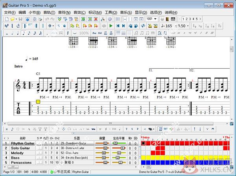This screenshot has width=236, height=176.
Task: Show the guitar fretboard panel icon
Action: point(168,19)
